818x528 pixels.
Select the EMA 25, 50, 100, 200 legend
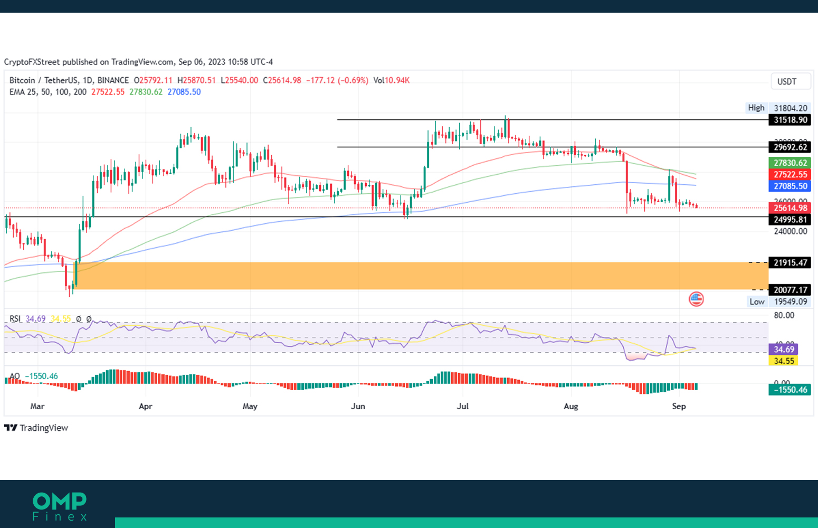pyautogui.click(x=48, y=92)
